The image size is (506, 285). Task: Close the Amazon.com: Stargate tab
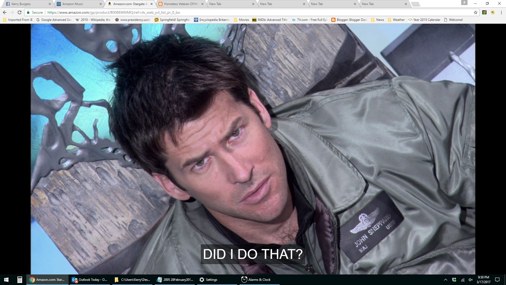coord(151,4)
